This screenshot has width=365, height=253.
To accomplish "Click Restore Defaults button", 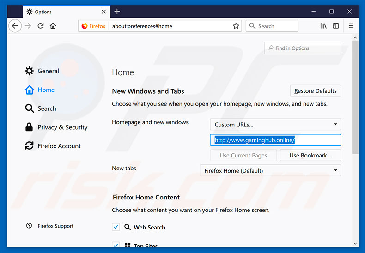I will click(316, 91).
